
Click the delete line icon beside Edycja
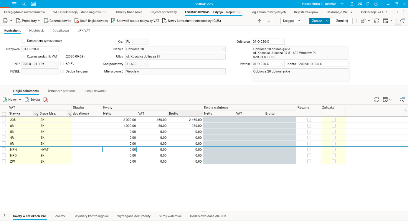(46, 100)
